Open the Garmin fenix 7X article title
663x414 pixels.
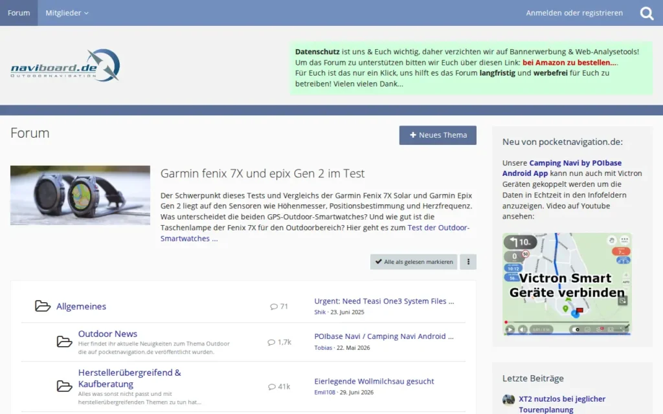point(262,173)
